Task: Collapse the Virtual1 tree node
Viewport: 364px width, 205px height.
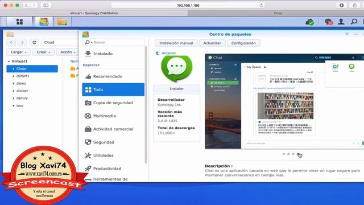Action: click(9, 61)
